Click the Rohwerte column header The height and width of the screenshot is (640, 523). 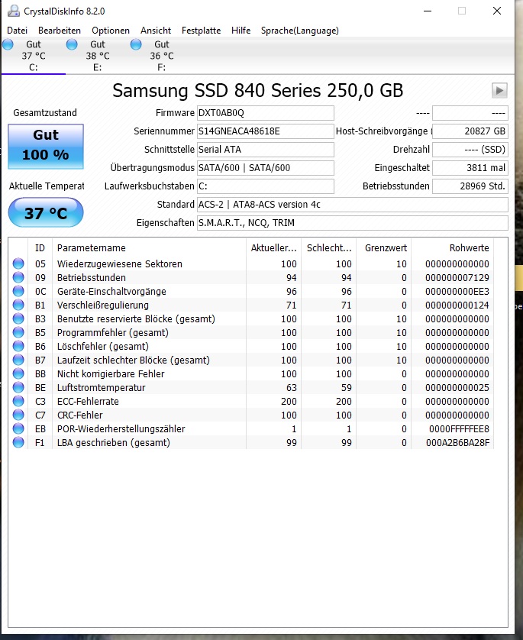coord(453,247)
